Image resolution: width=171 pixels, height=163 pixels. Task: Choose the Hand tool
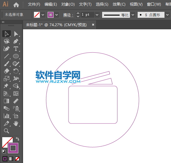pos(16,123)
